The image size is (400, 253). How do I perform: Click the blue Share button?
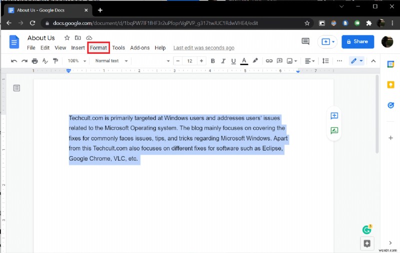(x=357, y=42)
